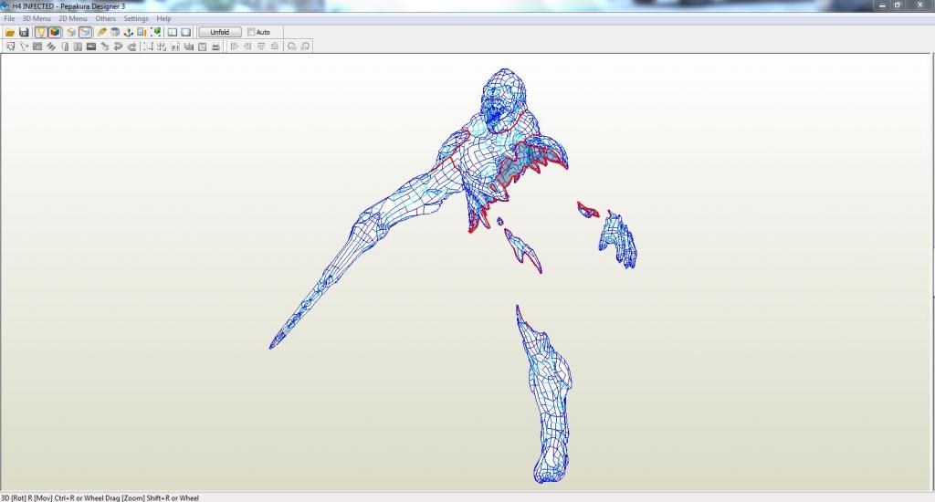Toggle the colored cube texture display button
935x502 pixels.
54,32
